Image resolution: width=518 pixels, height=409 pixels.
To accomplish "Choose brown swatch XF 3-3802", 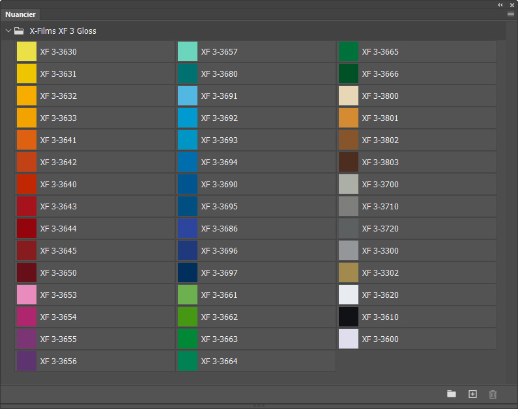I will coord(349,140).
